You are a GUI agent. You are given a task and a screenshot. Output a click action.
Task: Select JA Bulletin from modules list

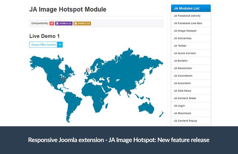tap(191, 61)
